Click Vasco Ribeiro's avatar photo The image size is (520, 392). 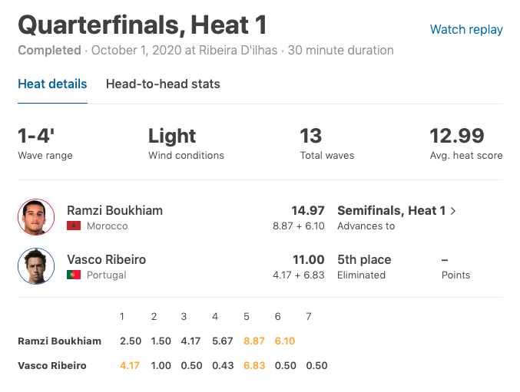[x=36, y=266]
